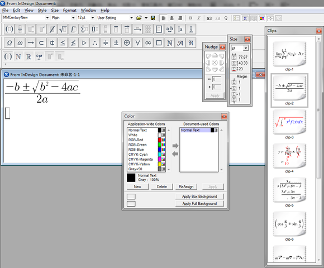Open the 12 pt size dropdown
Screen dimensions: 324x268
pyautogui.click(x=93, y=18)
